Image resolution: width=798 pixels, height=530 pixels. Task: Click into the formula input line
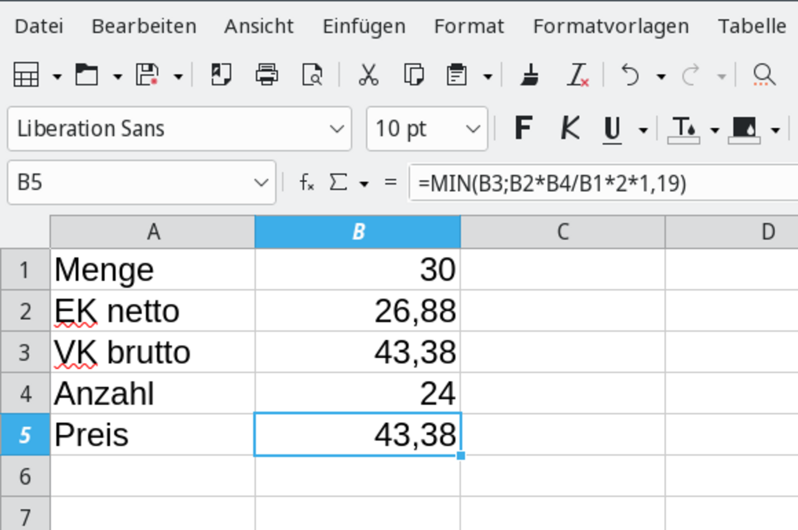603,183
